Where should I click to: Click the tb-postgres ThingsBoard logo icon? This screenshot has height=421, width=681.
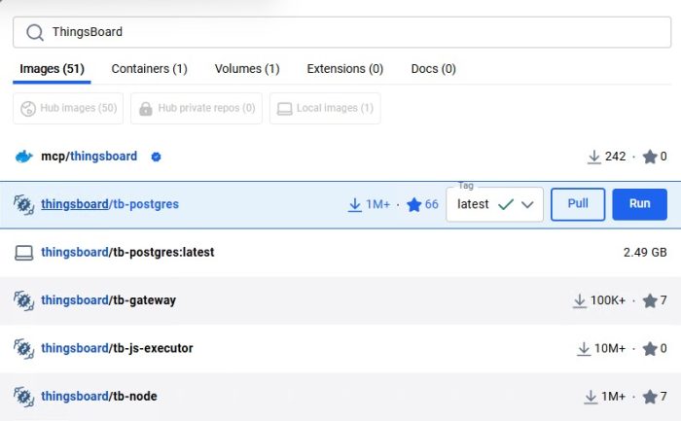coord(24,204)
